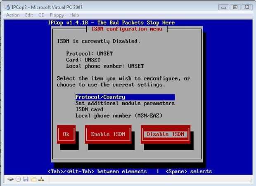
Task: Click the Disable ISDN button
Action: point(166,134)
